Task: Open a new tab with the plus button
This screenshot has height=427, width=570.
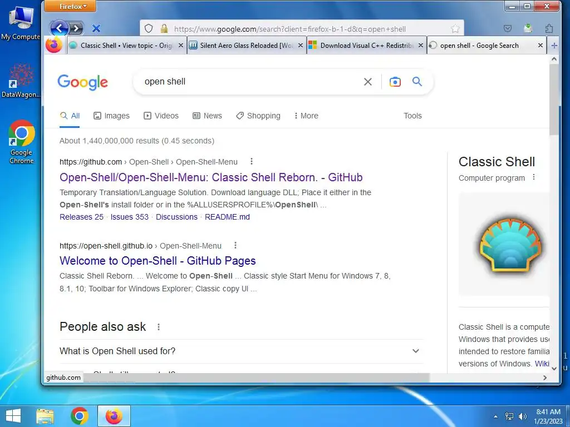Action: point(554,46)
